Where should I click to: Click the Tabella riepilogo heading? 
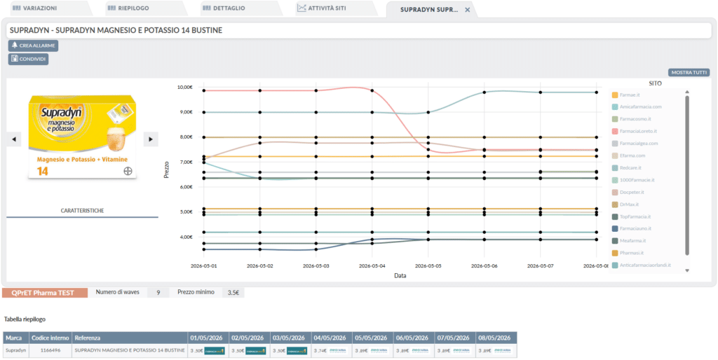25,319
